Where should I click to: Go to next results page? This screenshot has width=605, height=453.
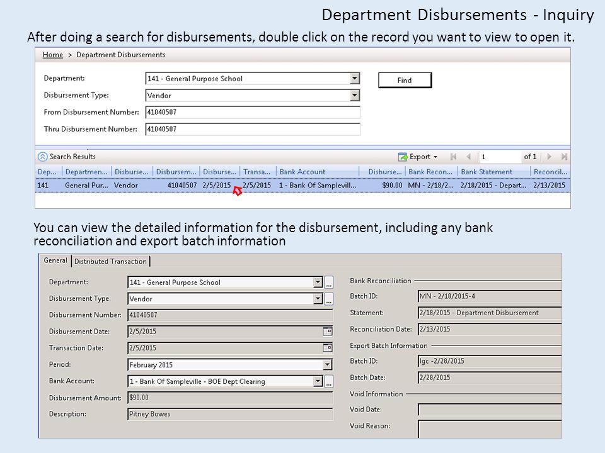point(549,157)
